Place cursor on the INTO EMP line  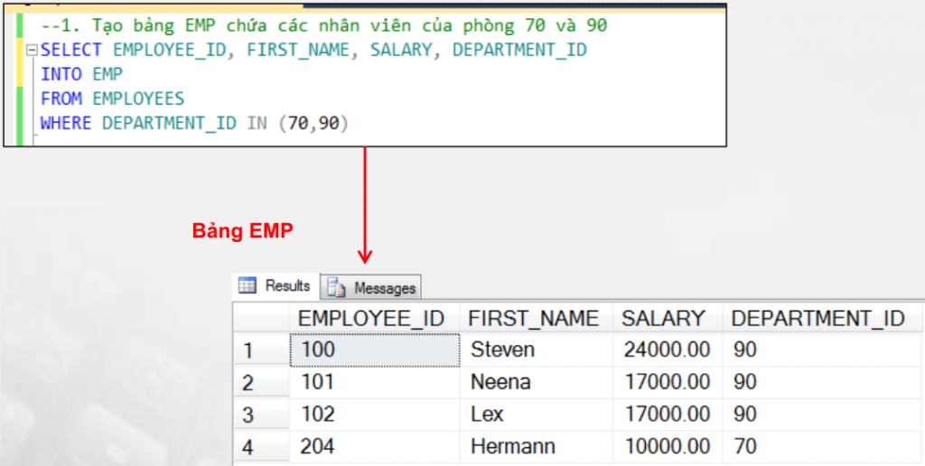(81, 75)
